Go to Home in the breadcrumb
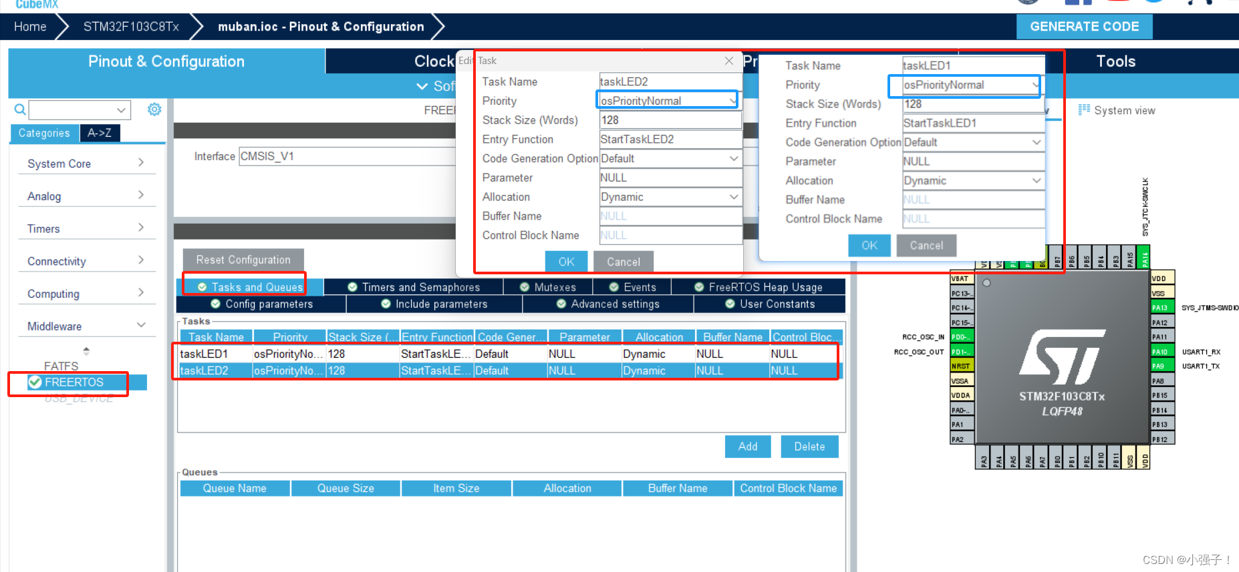 pos(30,27)
